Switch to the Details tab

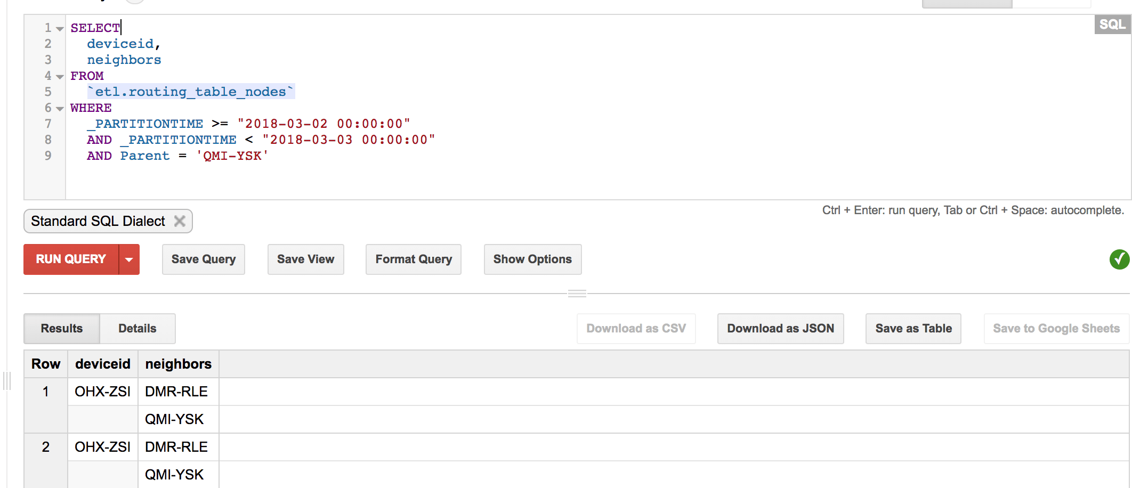click(137, 329)
